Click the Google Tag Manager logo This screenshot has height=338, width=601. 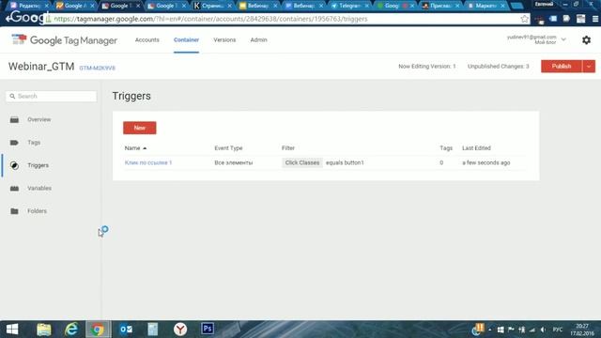64,39
